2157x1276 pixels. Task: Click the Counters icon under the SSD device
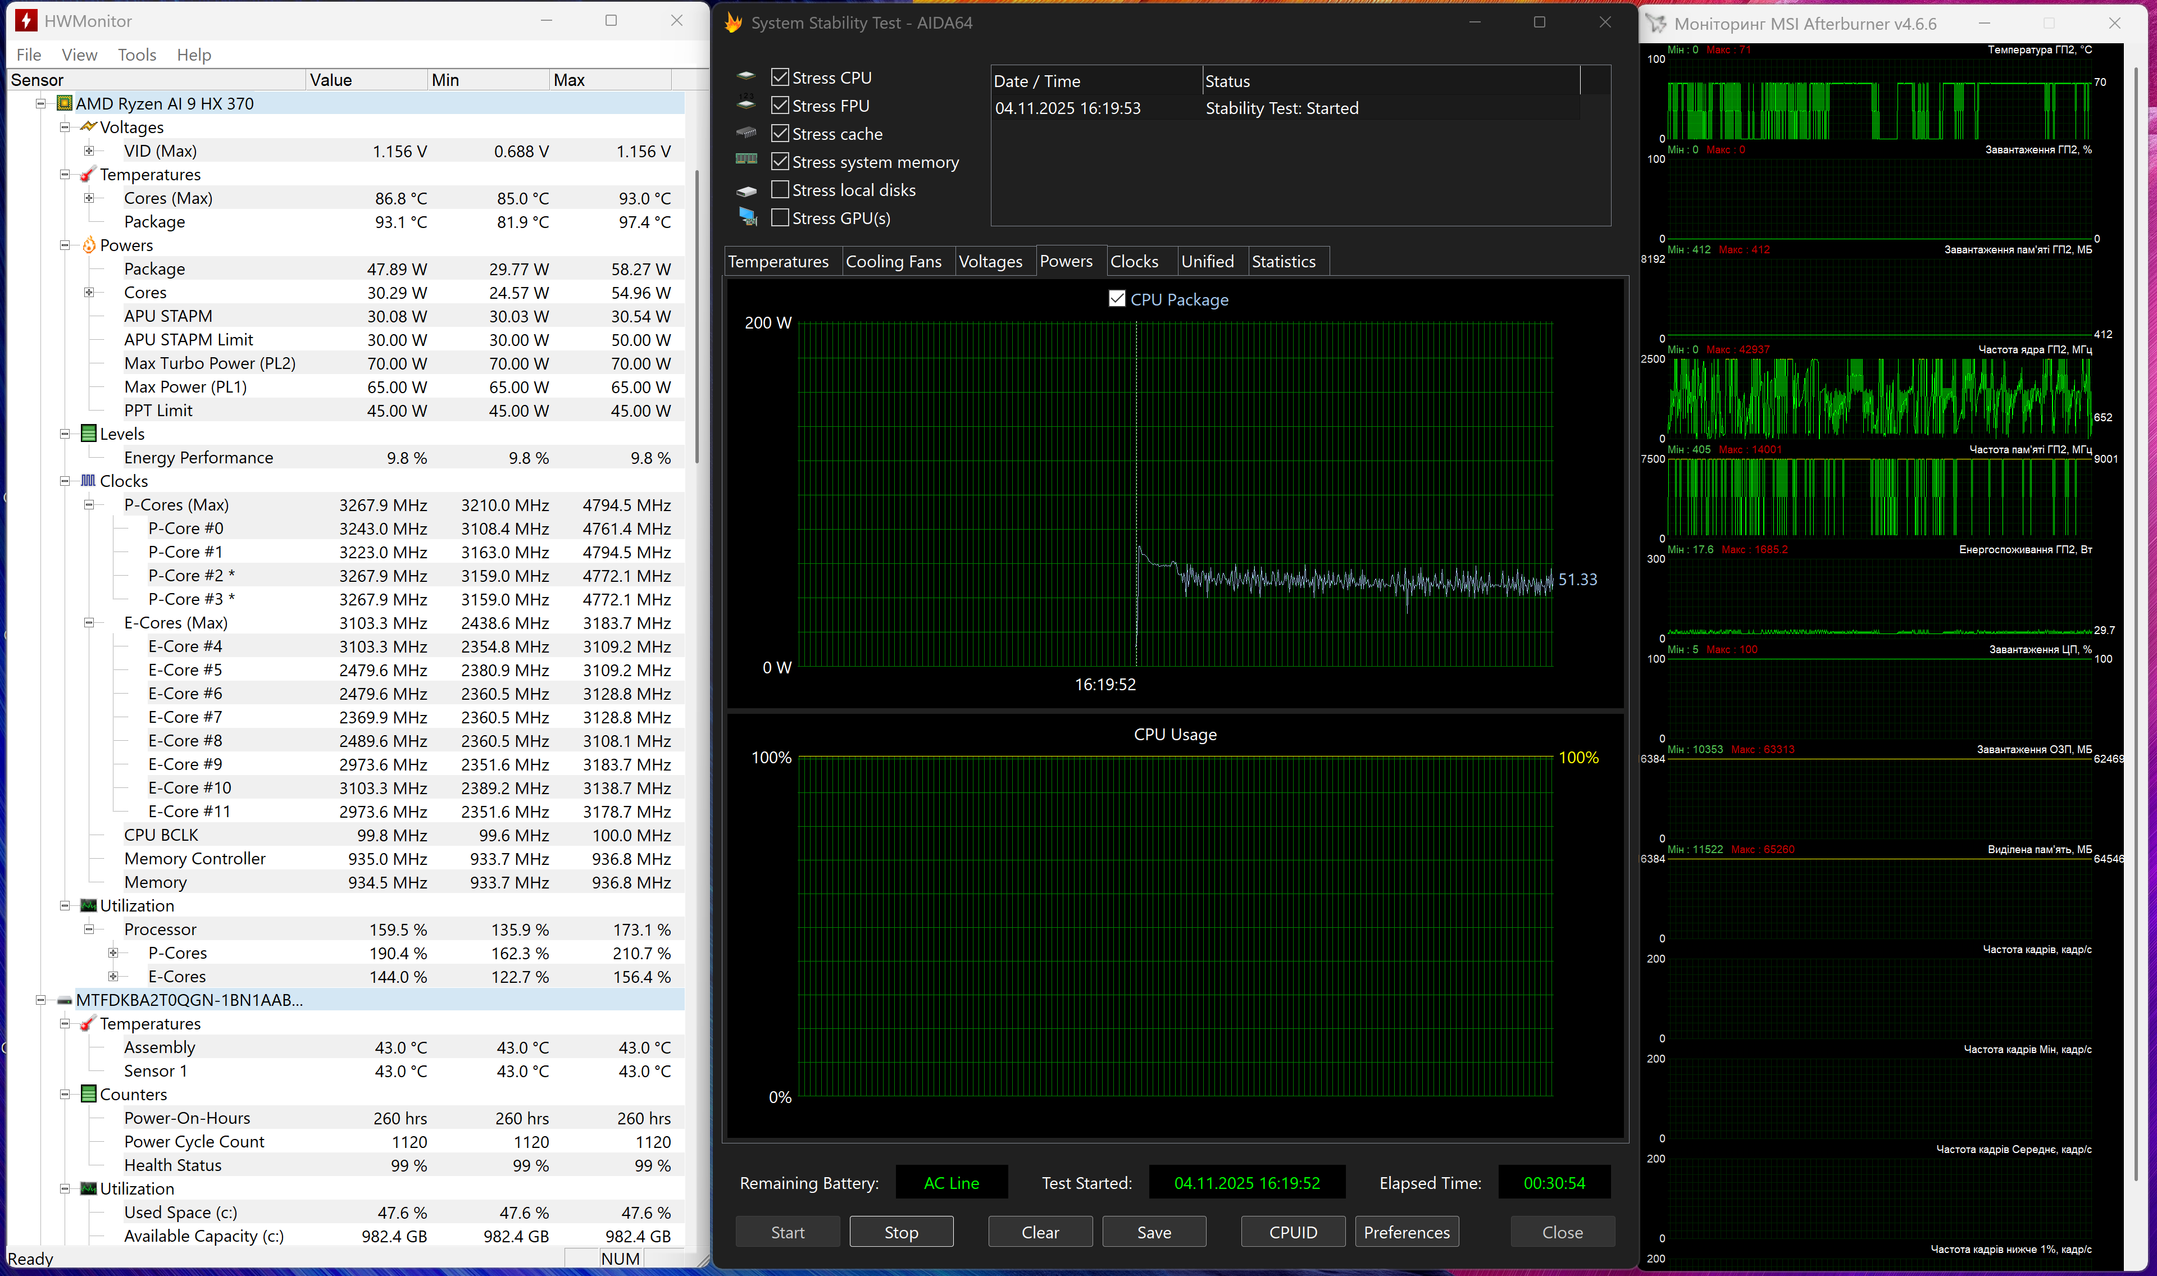click(89, 1093)
